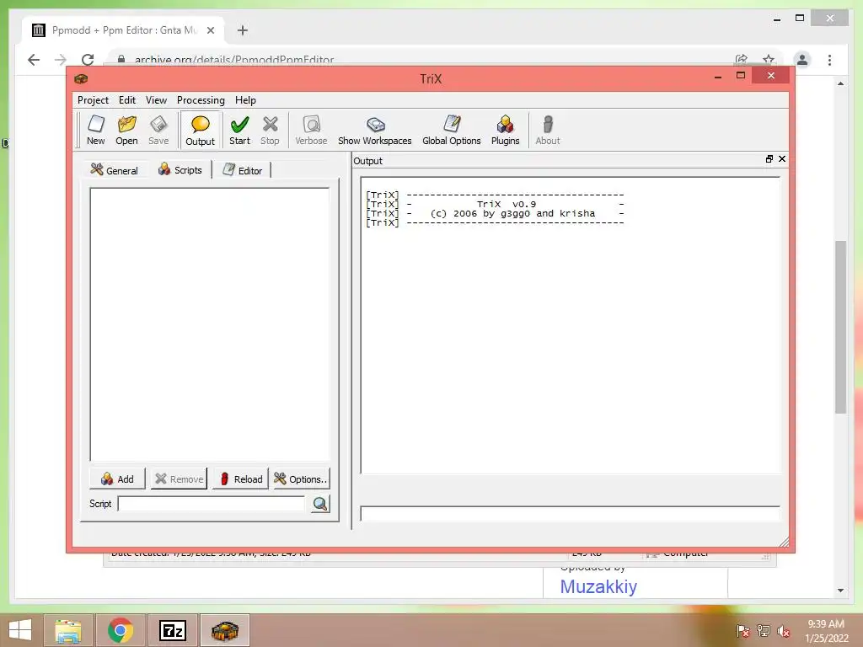The image size is (863, 647).
Task: Open the Windows Start button
Action: coord(20,630)
